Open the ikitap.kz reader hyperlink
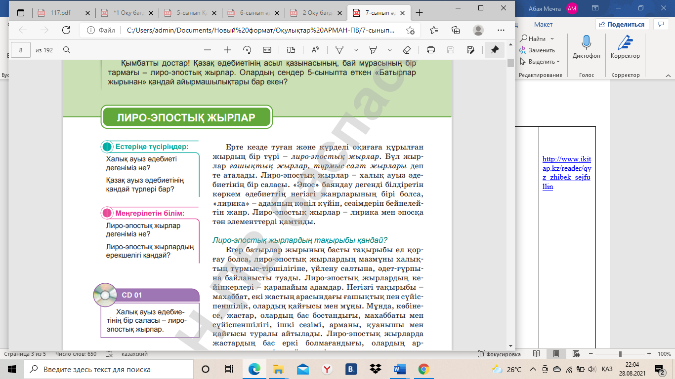Viewport: 675px width, 379px height. tap(566, 173)
